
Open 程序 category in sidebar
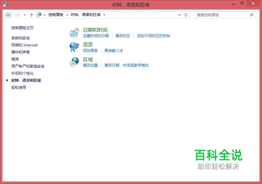(x=15, y=59)
